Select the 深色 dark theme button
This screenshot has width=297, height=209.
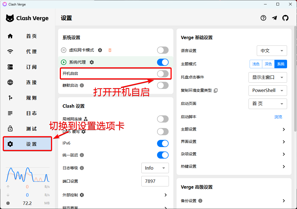pos(268,64)
